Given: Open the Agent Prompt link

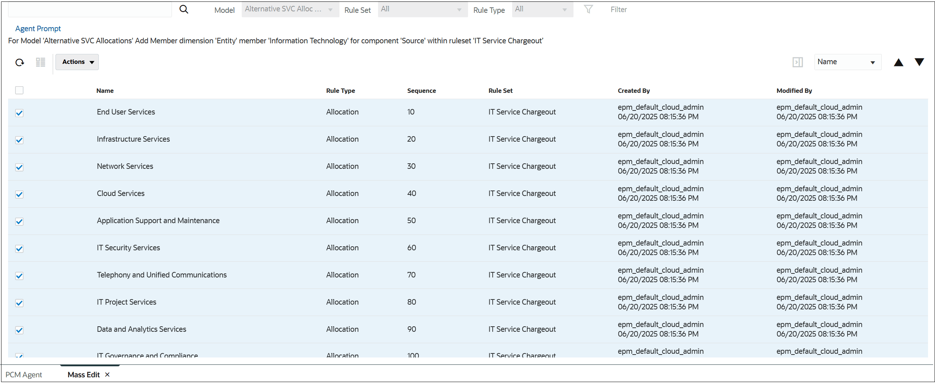Looking at the screenshot, I should pos(37,28).
